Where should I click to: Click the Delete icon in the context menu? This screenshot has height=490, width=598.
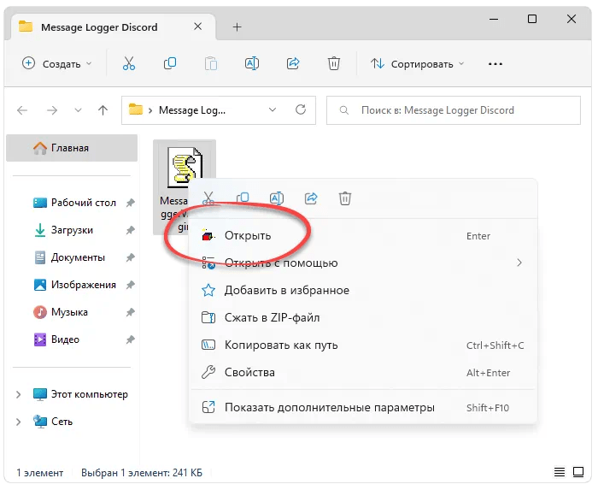coord(345,198)
